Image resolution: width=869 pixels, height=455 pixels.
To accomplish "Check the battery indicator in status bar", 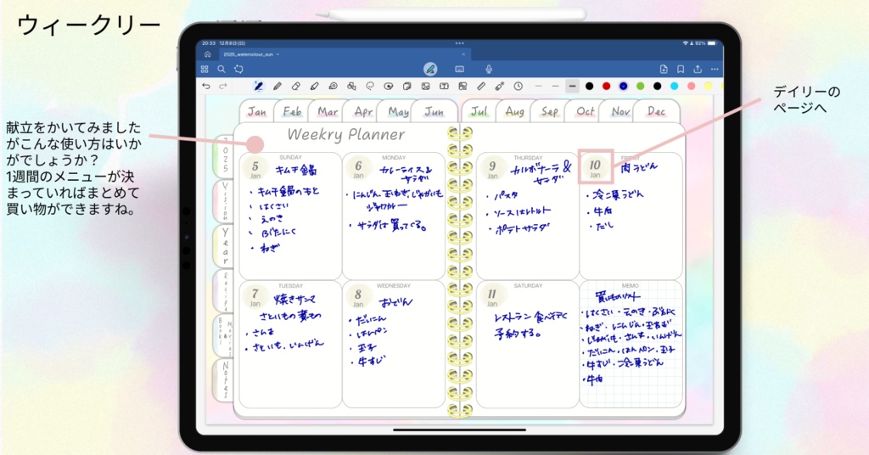I will pyautogui.click(x=712, y=43).
